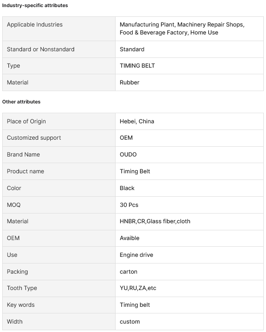Select the 'Applicable Industries' label cell

click(x=35, y=25)
